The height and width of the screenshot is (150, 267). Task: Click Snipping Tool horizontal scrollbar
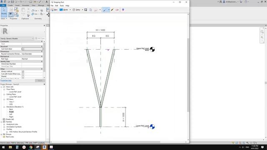point(118,142)
